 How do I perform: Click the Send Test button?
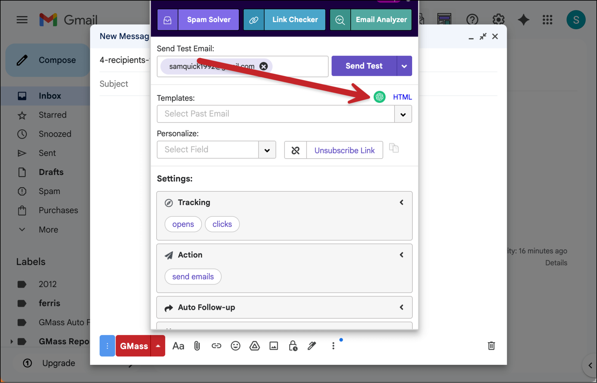point(364,66)
